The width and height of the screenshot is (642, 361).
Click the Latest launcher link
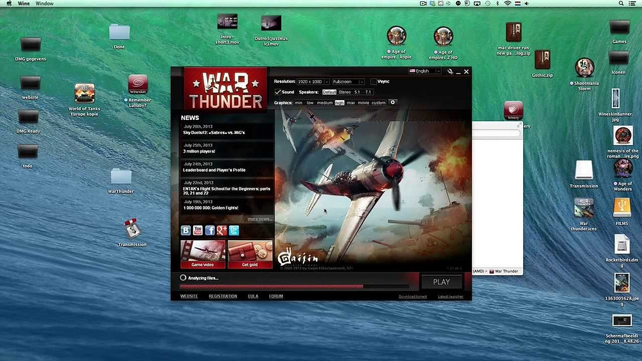click(451, 297)
